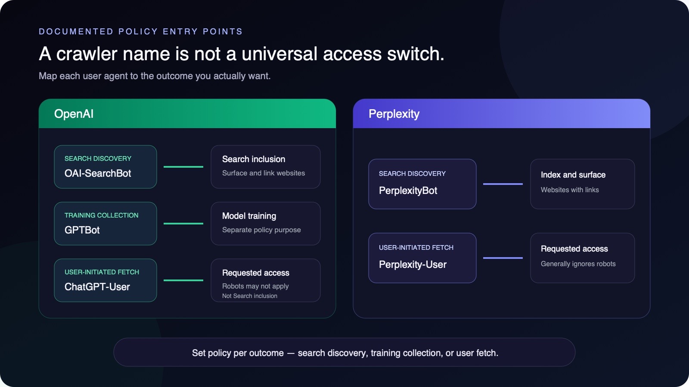The image size is (689, 387).
Task: Click the OpenAI Requested access card
Action: point(266,280)
